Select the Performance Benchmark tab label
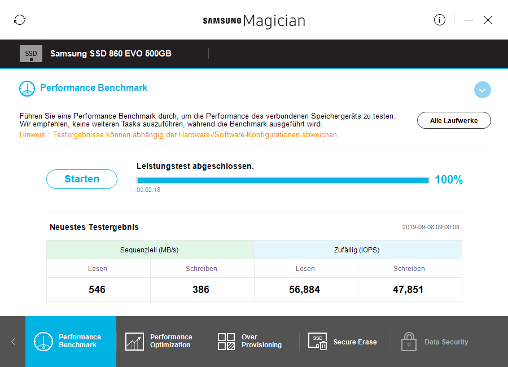The width and height of the screenshot is (508, 367). click(x=80, y=341)
